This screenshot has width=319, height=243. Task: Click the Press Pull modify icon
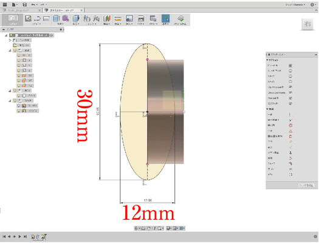tap(76, 18)
